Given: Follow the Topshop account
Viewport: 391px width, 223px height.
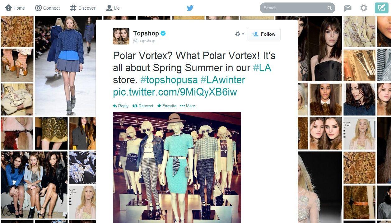Looking at the screenshot, I should pyautogui.click(x=263, y=34).
